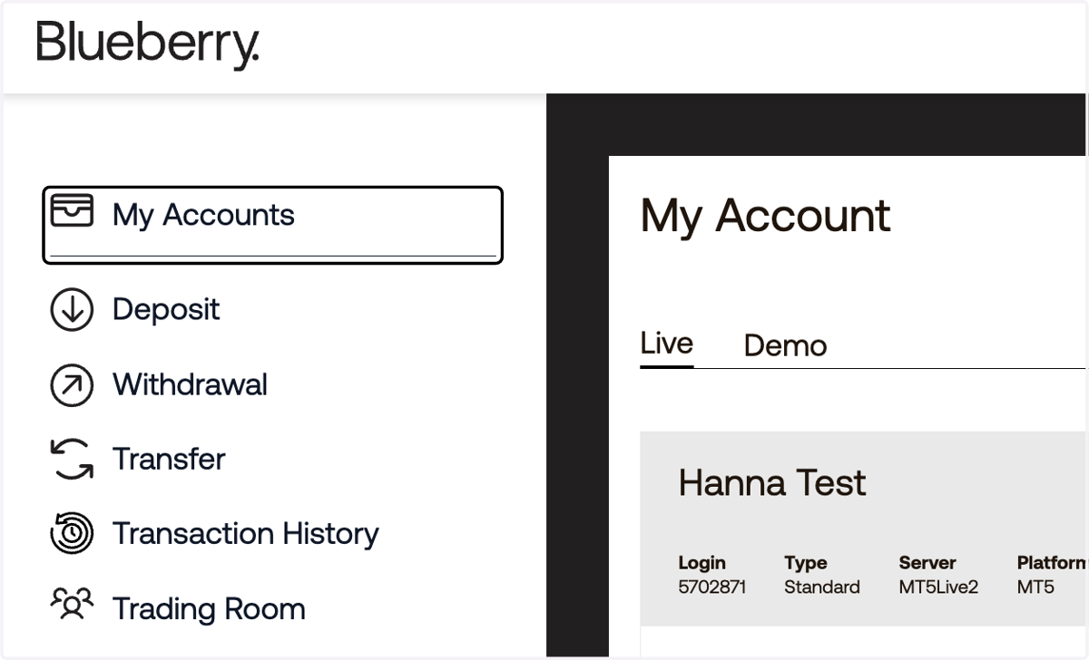The width and height of the screenshot is (1089, 660).
Task: Switch to the Demo accounts tab
Action: (x=785, y=346)
